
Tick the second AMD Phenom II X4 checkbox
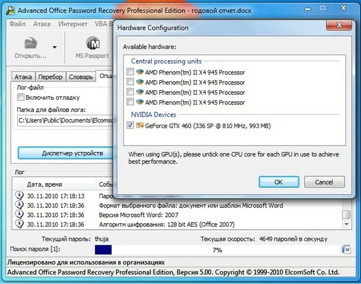tap(130, 82)
